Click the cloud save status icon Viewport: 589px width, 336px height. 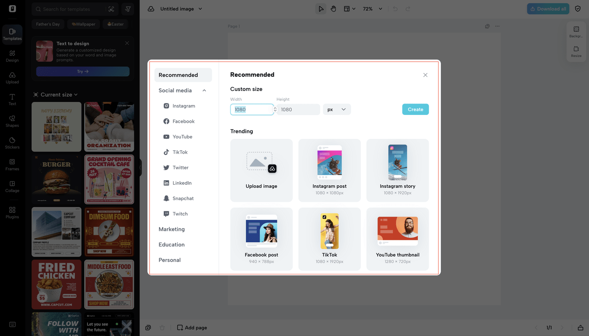[x=150, y=9]
